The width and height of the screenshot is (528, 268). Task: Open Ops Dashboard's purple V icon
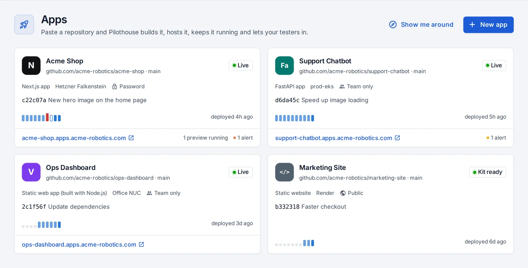(31, 172)
